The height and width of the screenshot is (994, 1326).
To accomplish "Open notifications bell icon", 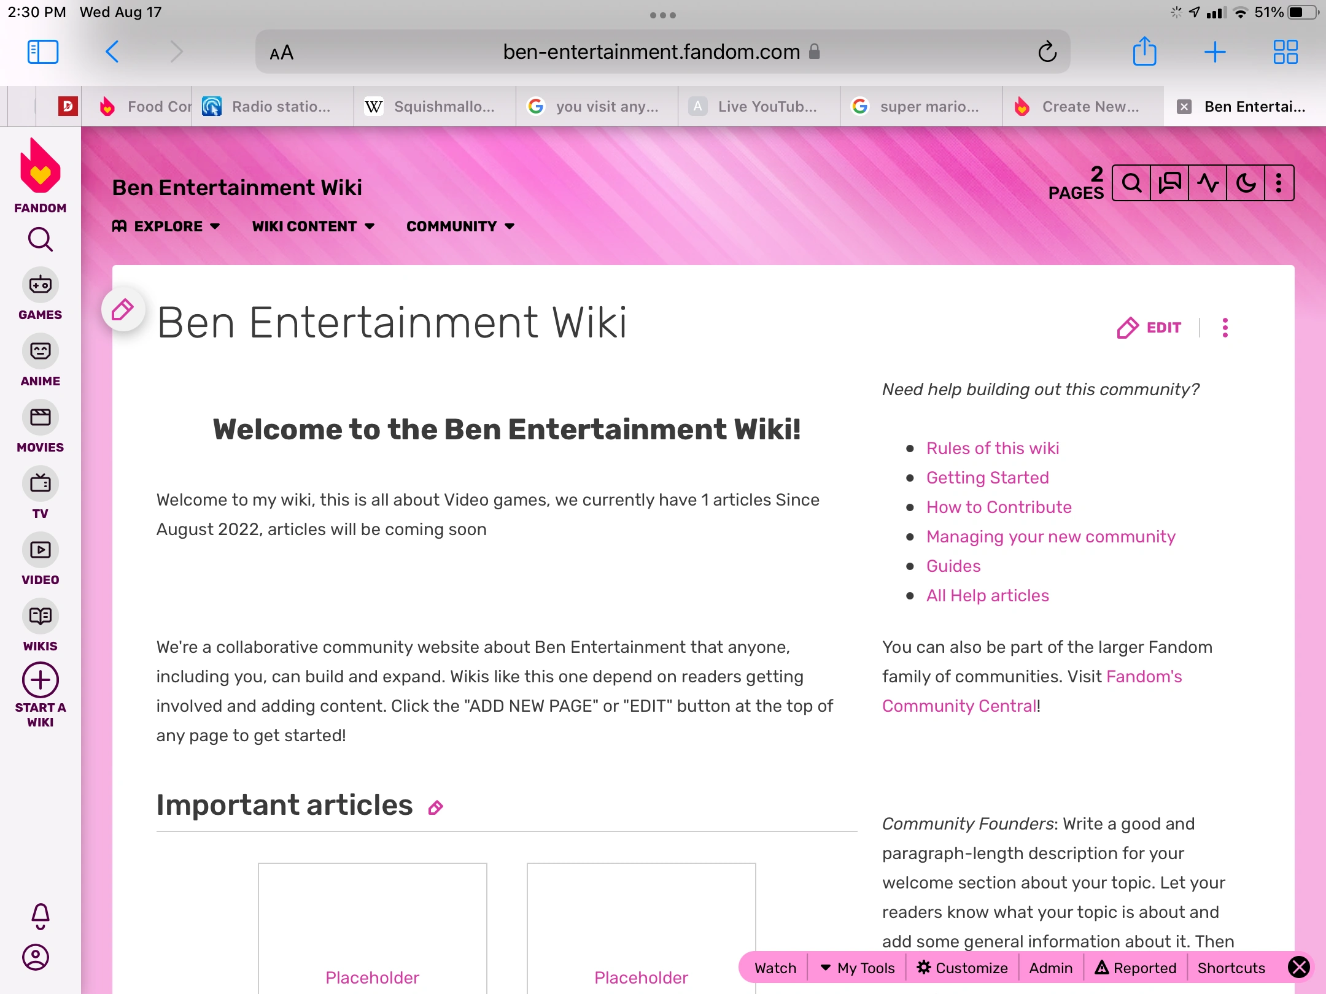I will [x=41, y=916].
